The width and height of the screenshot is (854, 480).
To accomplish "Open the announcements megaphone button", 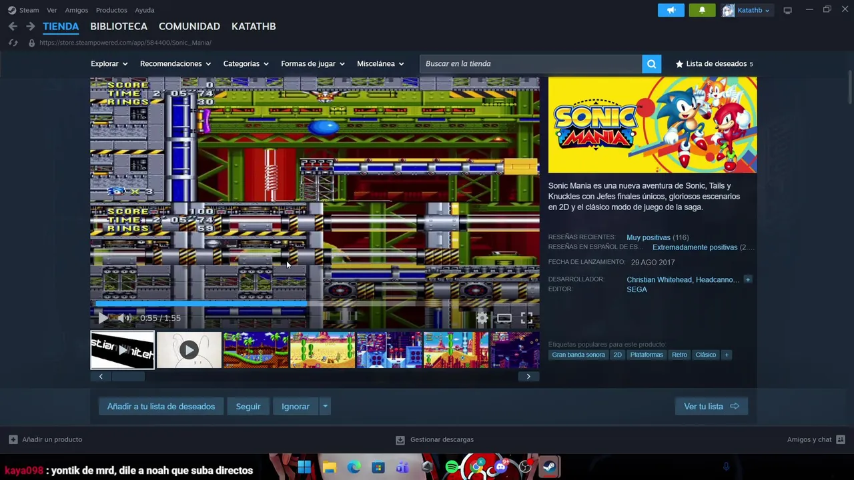I will click(x=671, y=10).
